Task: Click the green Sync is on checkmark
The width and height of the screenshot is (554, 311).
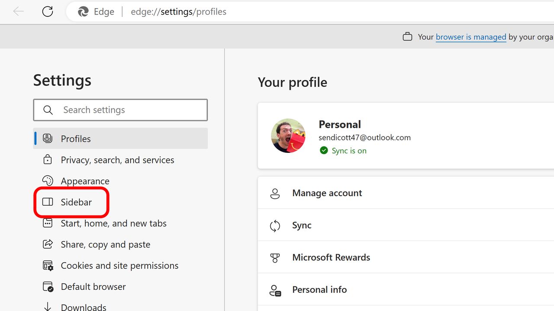Action: 324,150
